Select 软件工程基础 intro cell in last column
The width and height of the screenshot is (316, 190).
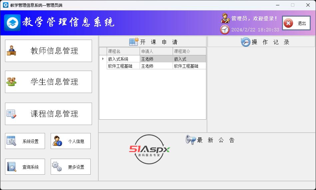click(189, 66)
